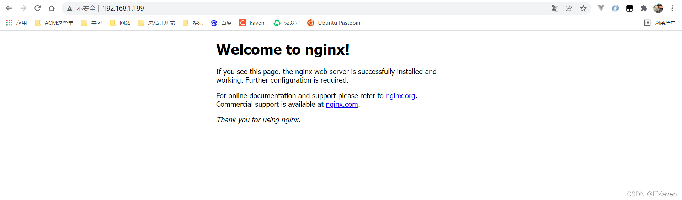Viewport: 682px width, 200px height.
Task: Open the kaven bookmark
Action: 252,23
